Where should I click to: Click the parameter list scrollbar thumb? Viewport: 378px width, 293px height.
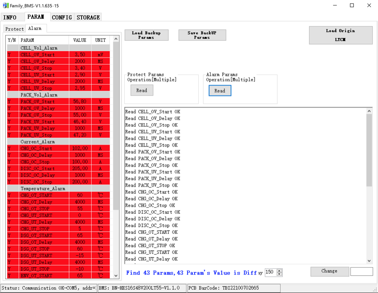(116, 126)
